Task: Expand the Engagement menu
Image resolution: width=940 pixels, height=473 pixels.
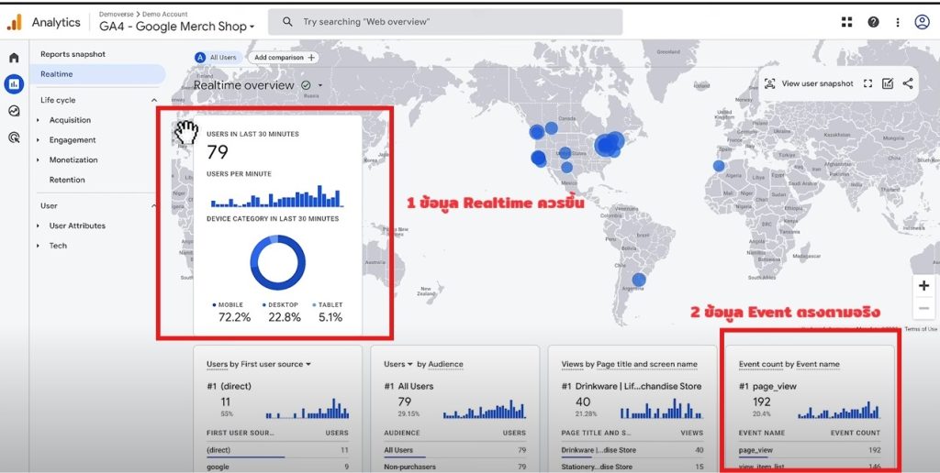Action: click(x=38, y=140)
